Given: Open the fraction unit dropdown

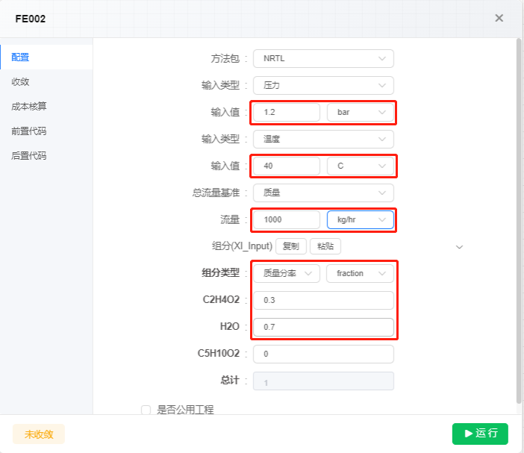Looking at the screenshot, I should pyautogui.click(x=360, y=273).
